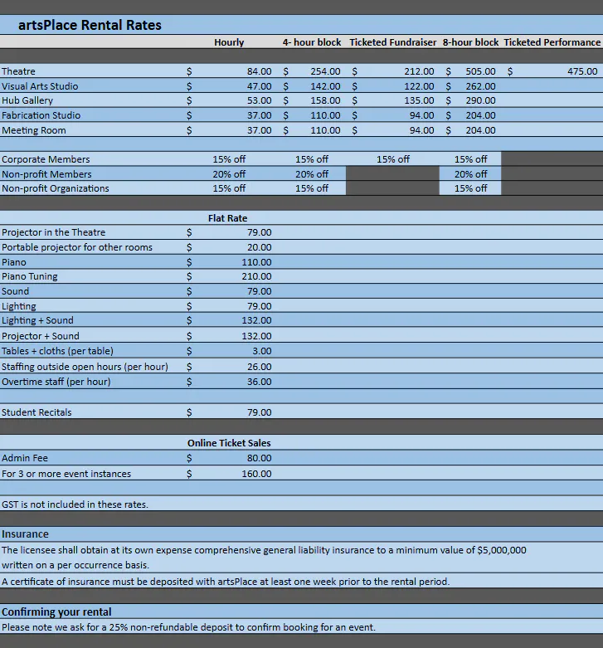Select the 'Hourly' column header
The height and width of the screenshot is (648, 603).
tap(229, 42)
